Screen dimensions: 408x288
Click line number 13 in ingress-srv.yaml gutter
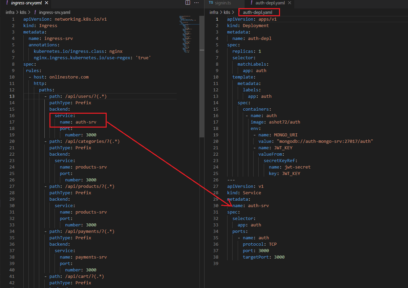pos(12,96)
